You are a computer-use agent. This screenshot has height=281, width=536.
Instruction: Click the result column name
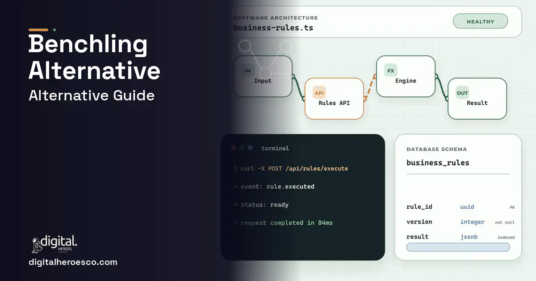(x=418, y=237)
